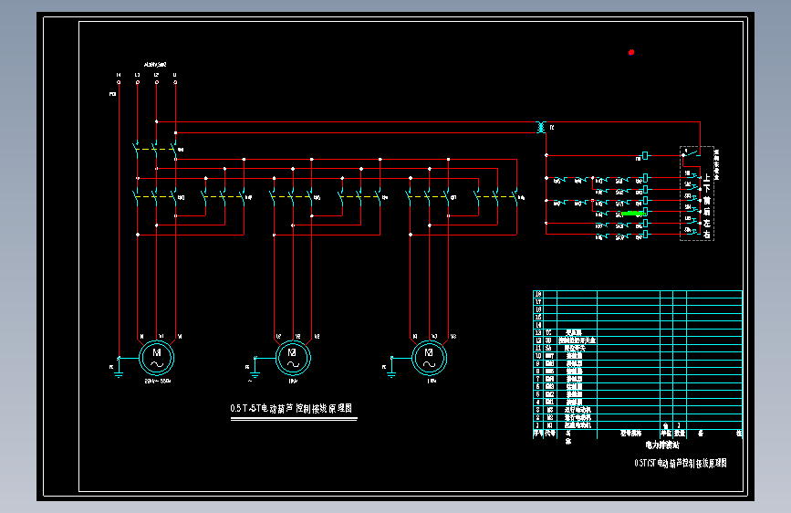
Task: Click the leftmost supply terminal circle
Action: 119,82
